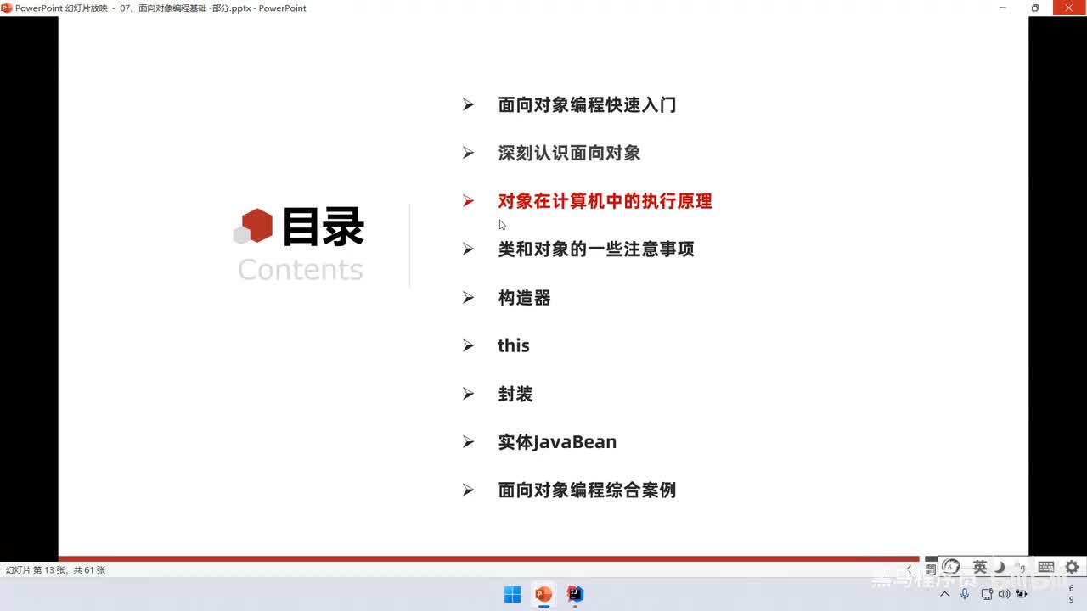Click the '构造器' contents item
This screenshot has width=1087, height=611.
(x=524, y=298)
